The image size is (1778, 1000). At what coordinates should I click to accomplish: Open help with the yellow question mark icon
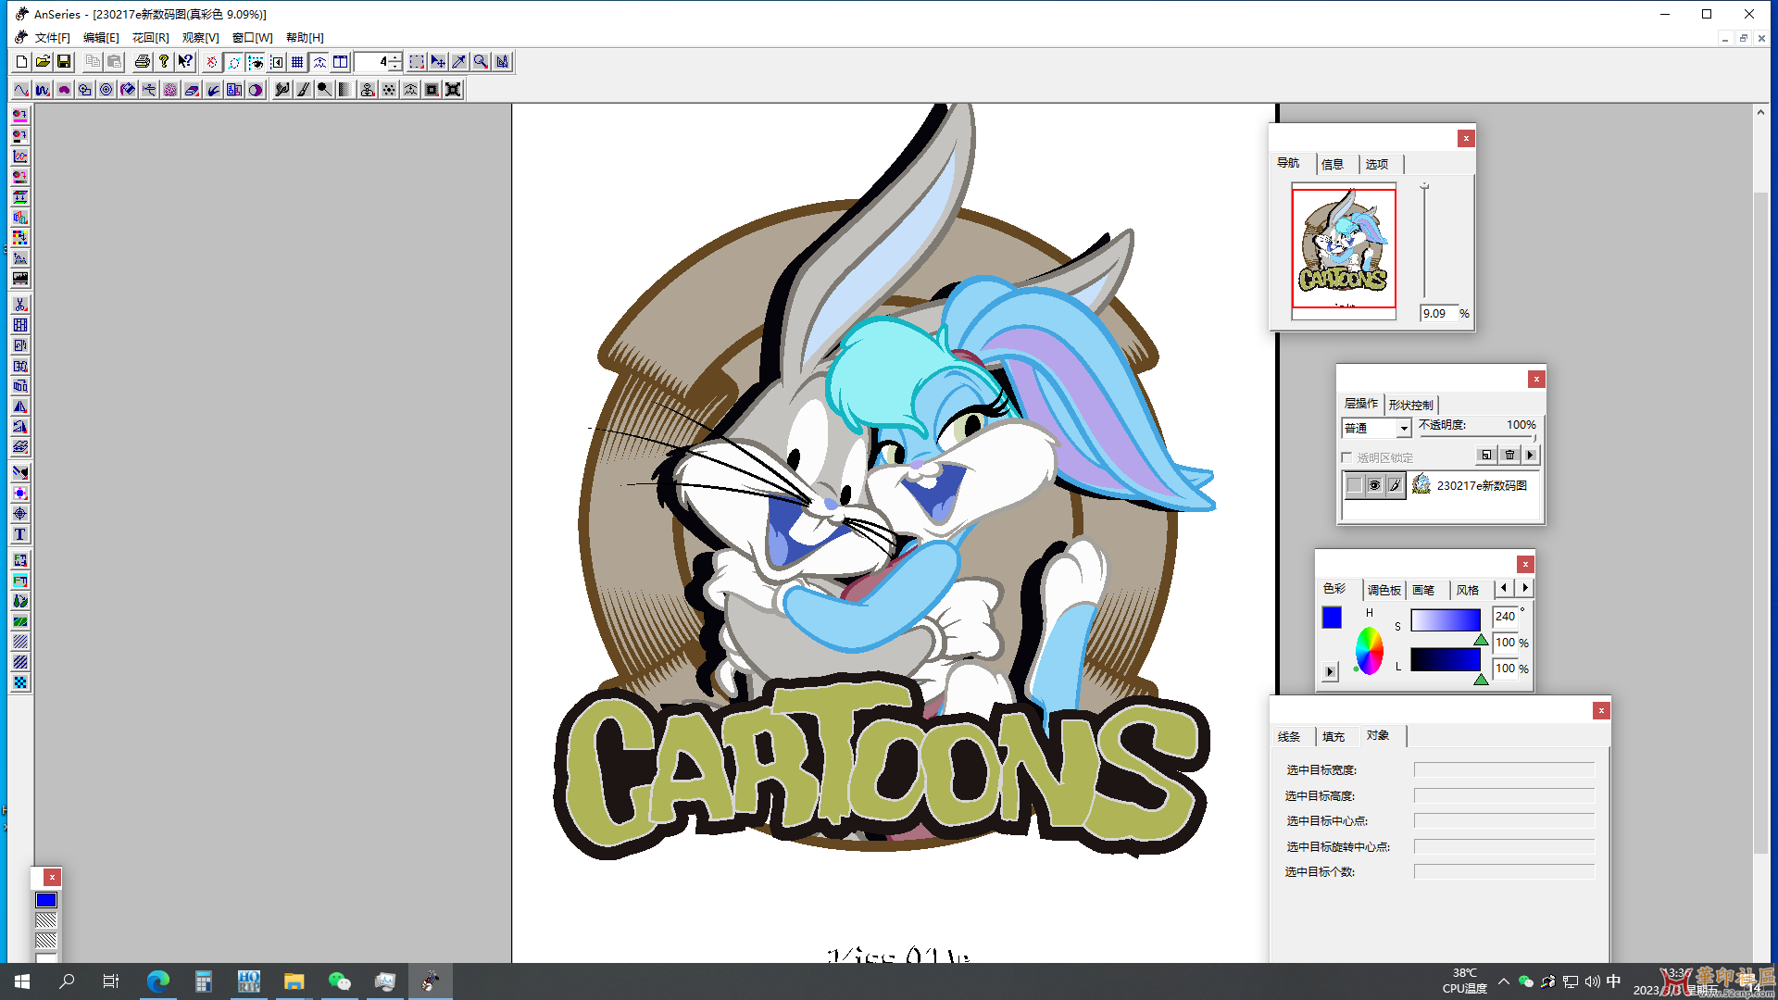164,62
